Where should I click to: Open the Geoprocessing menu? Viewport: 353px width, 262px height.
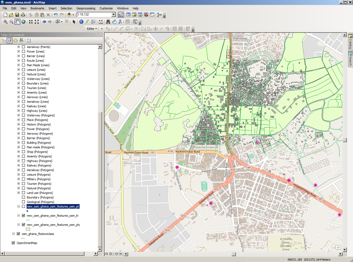pos(86,8)
